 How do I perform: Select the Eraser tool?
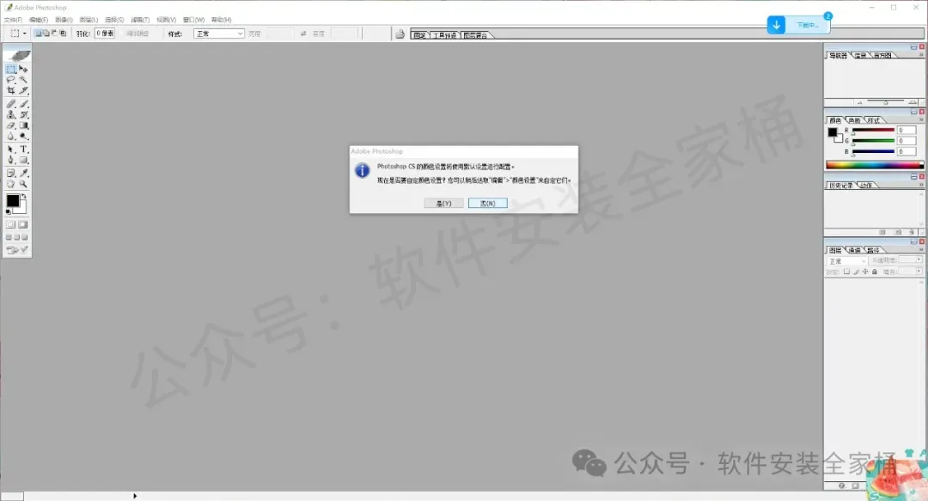tap(10, 125)
